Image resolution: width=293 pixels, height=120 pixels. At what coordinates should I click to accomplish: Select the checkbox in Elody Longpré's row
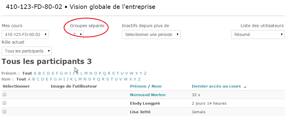4,103
